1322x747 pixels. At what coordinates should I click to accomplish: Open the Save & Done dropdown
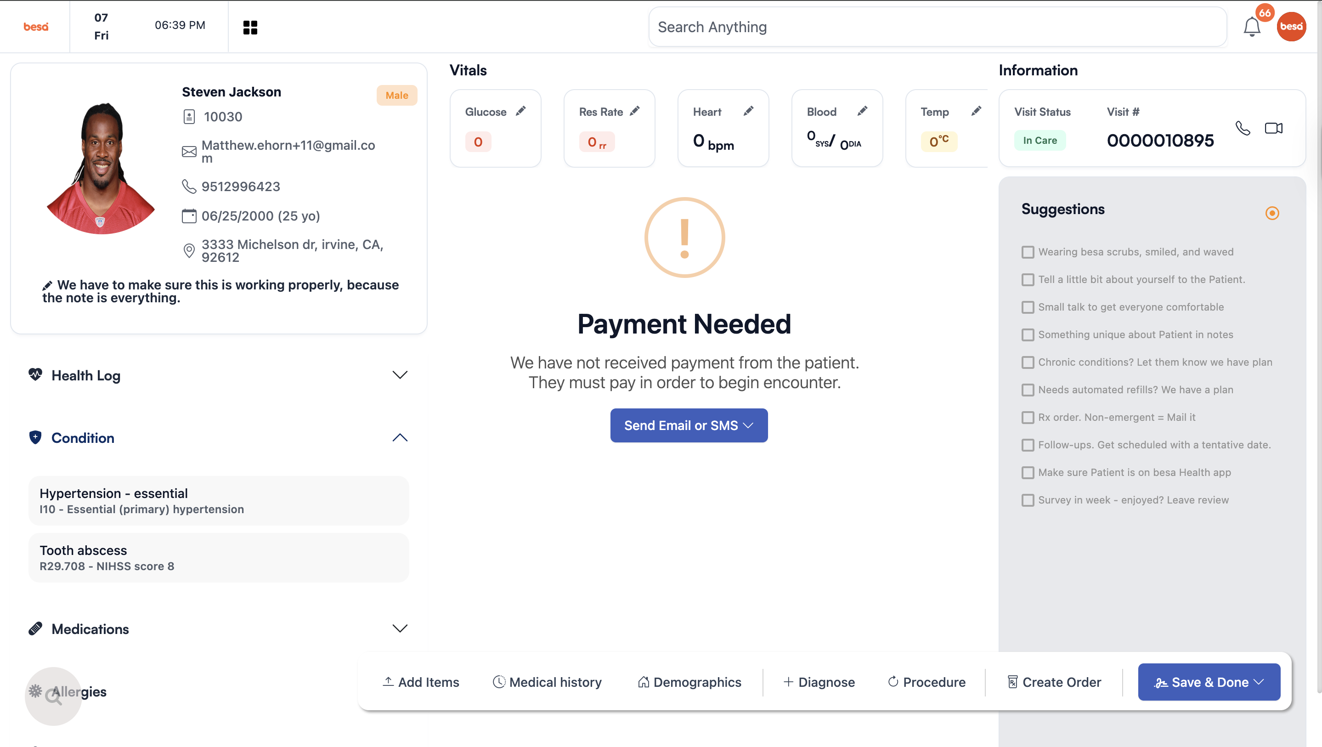pos(1209,682)
